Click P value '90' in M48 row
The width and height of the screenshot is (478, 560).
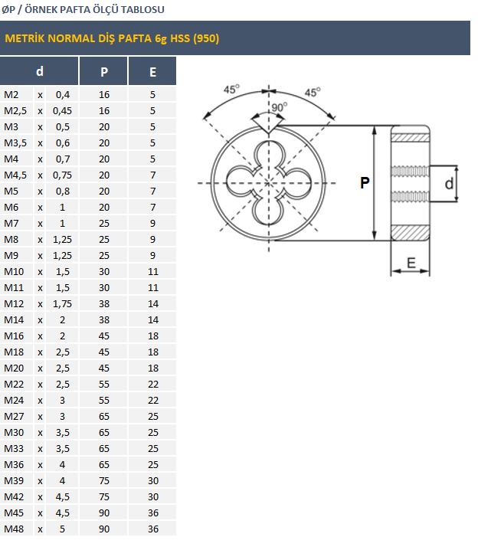tap(104, 529)
